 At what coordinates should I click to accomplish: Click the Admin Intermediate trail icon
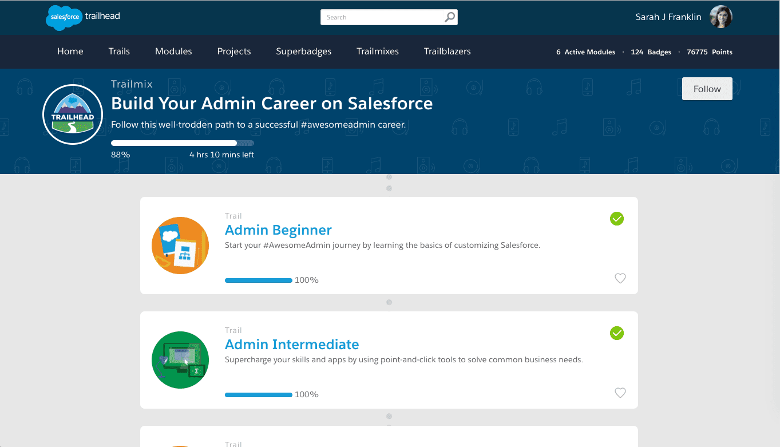[x=180, y=359]
